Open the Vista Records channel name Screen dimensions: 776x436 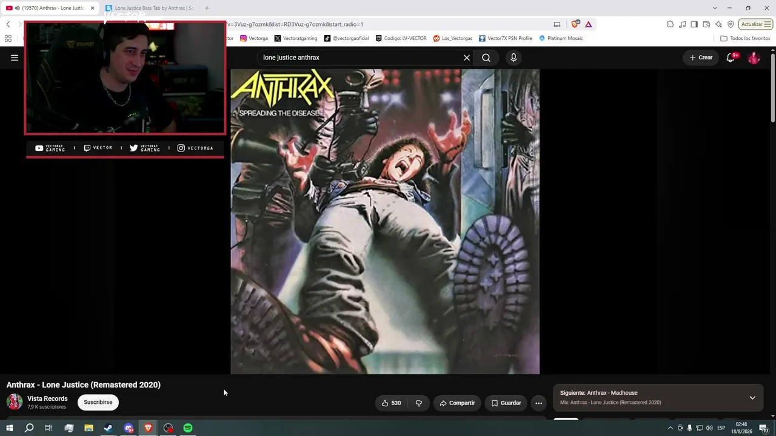(x=47, y=398)
